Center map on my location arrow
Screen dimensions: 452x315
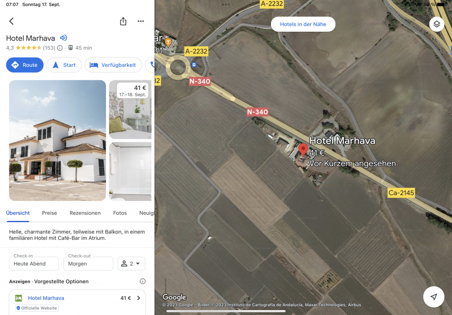pos(433,297)
